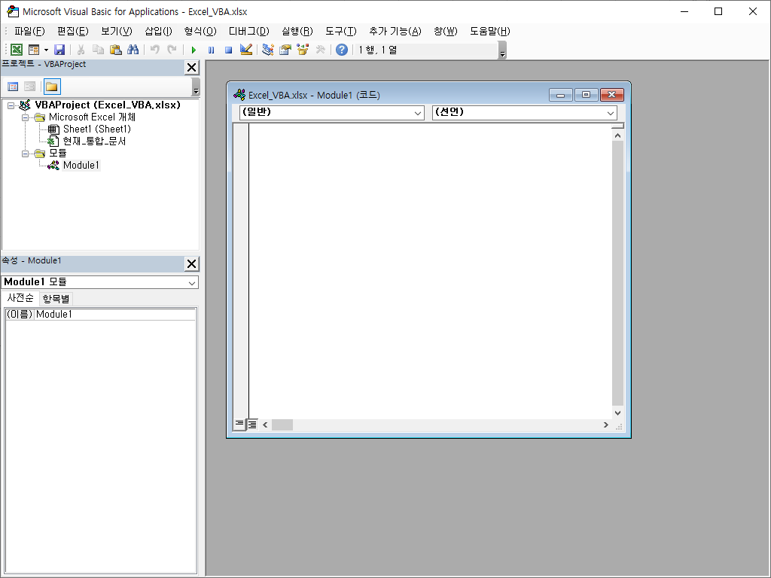Select Sheet1 (Sheet1) in project tree
The width and height of the screenshot is (771, 578).
pos(97,129)
